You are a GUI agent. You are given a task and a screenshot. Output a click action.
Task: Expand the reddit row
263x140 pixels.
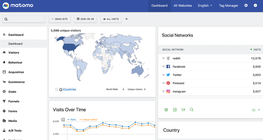click(x=163, y=58)
